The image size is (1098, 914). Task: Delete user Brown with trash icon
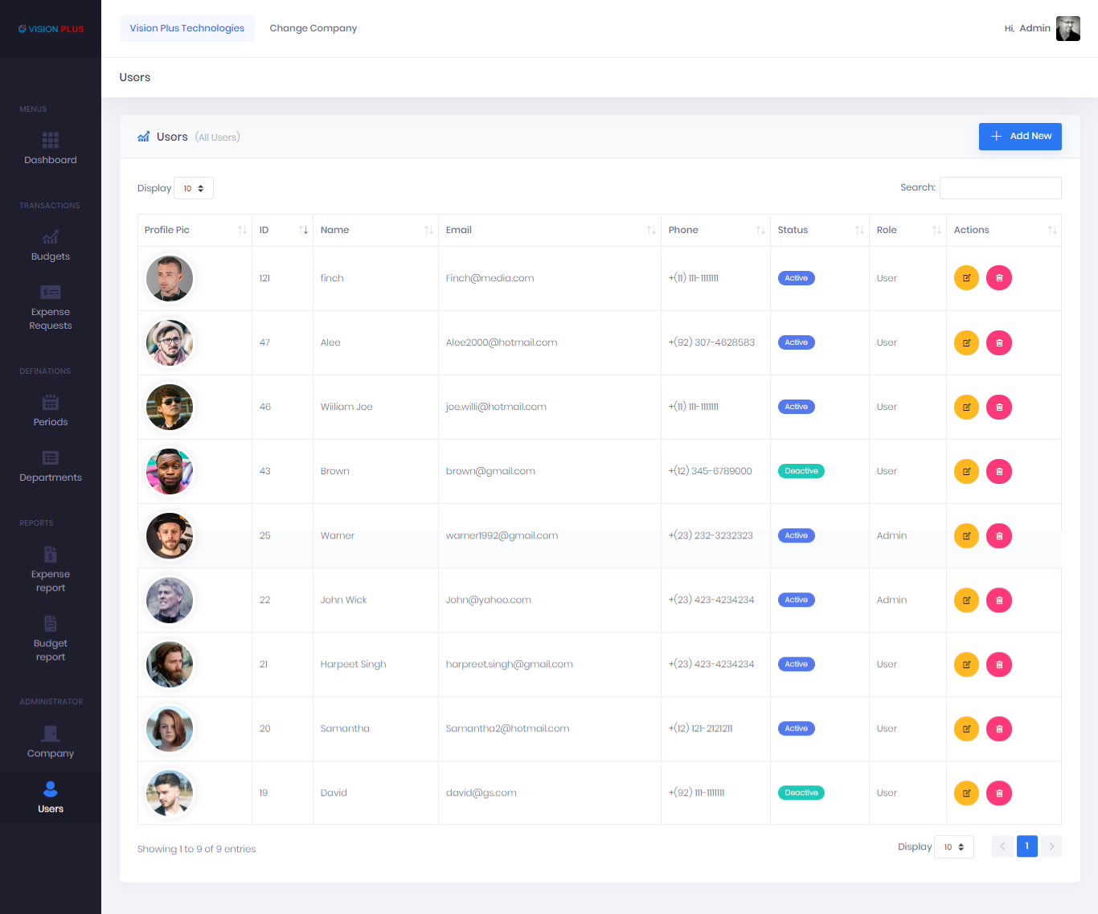coord(999,471)
